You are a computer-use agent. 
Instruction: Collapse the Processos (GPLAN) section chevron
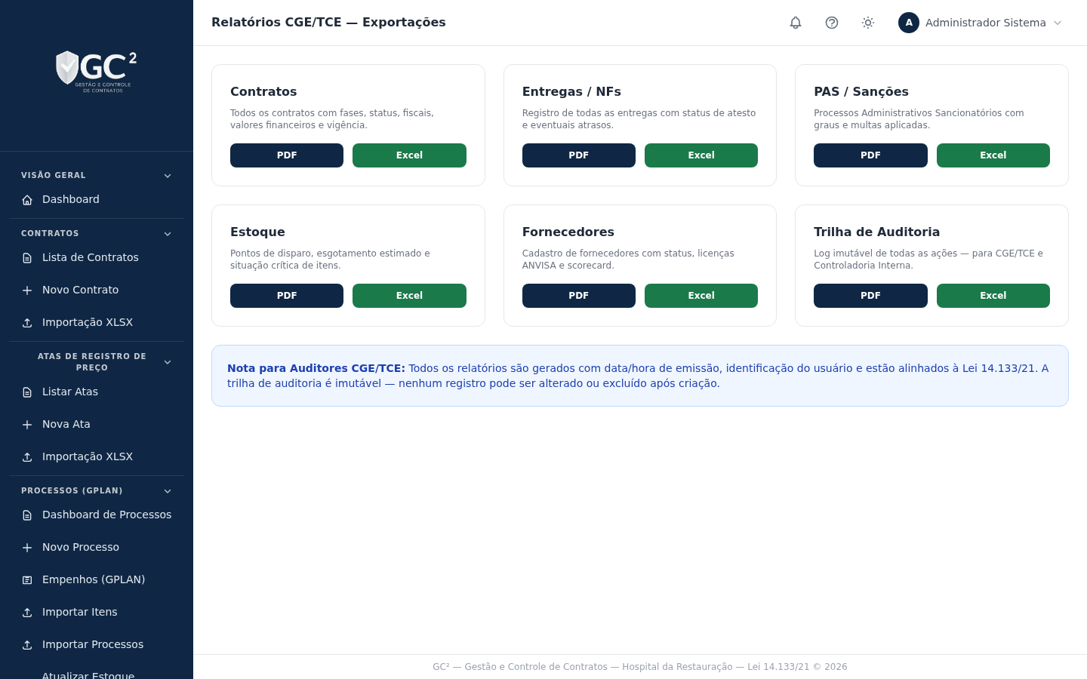pos(168,491)
